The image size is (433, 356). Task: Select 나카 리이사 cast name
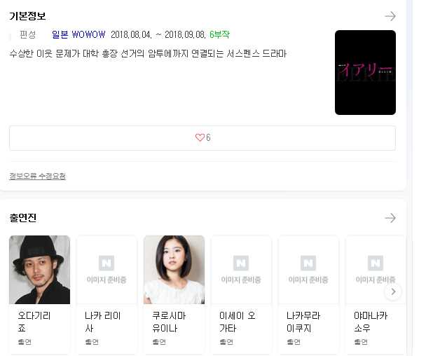coord(103,322)
